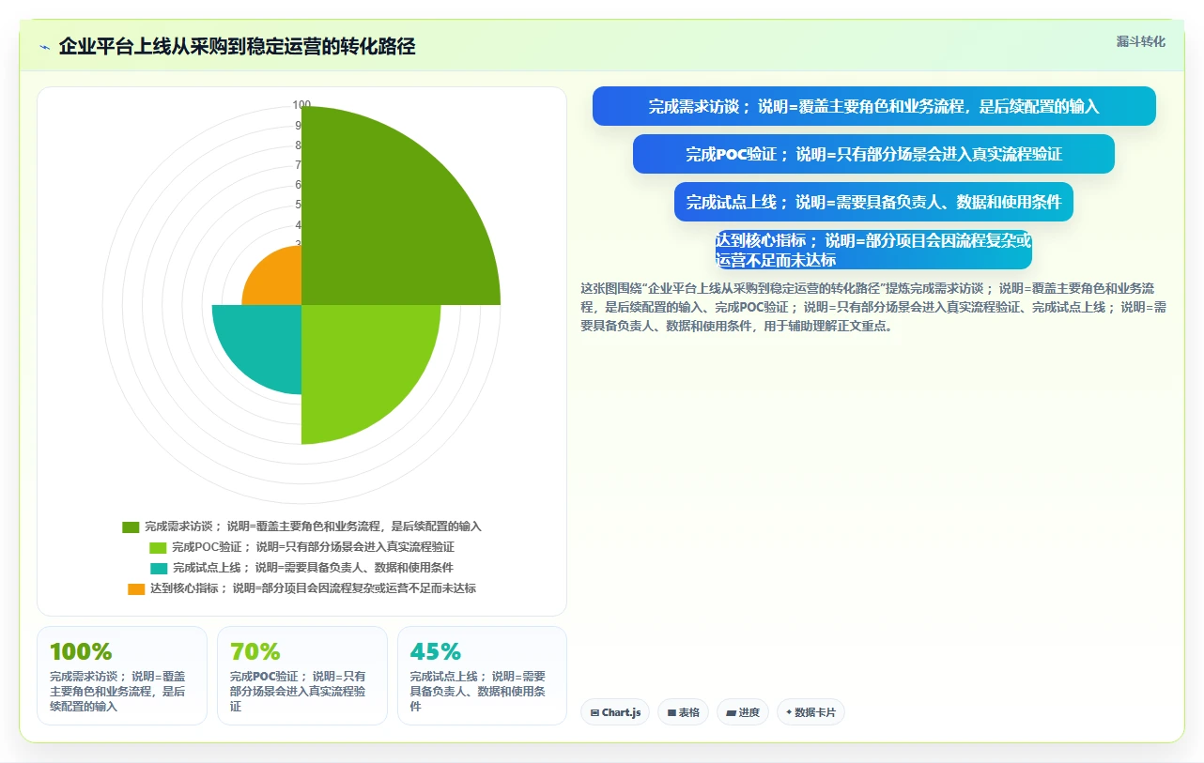Toggle the orange 达到核心指标 legend swatch

point(136,588)
